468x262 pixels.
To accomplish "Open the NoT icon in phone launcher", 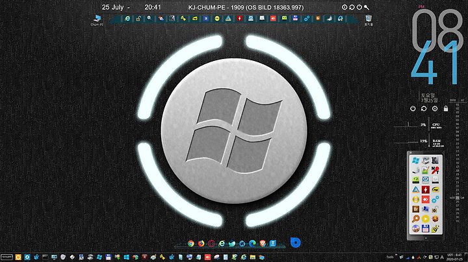I will [435, 170].
